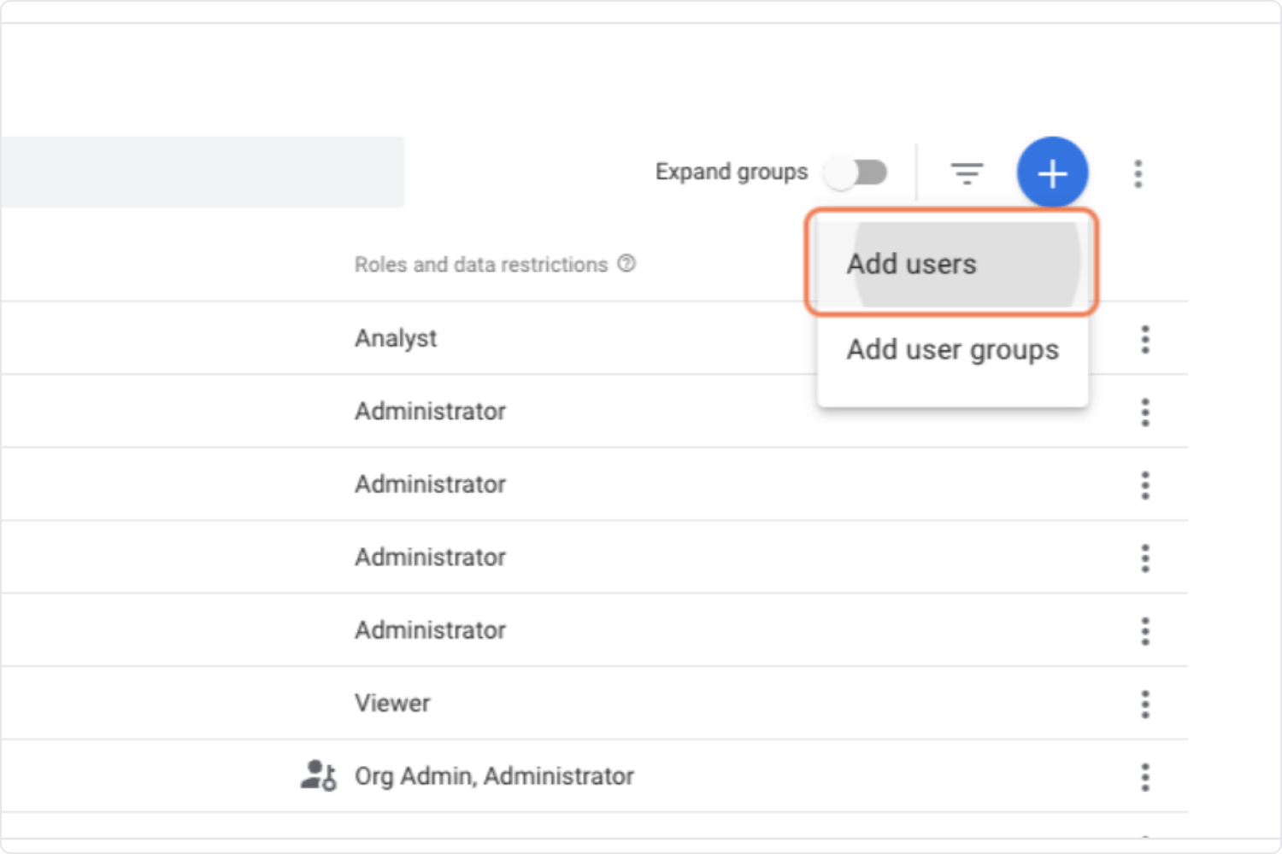Select Add users menu item
The height and width of the screenshot is (854, 1282).
click(x=952, y=264)
